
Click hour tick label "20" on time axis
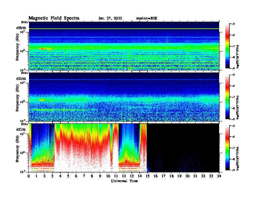(x=188, y=176)
